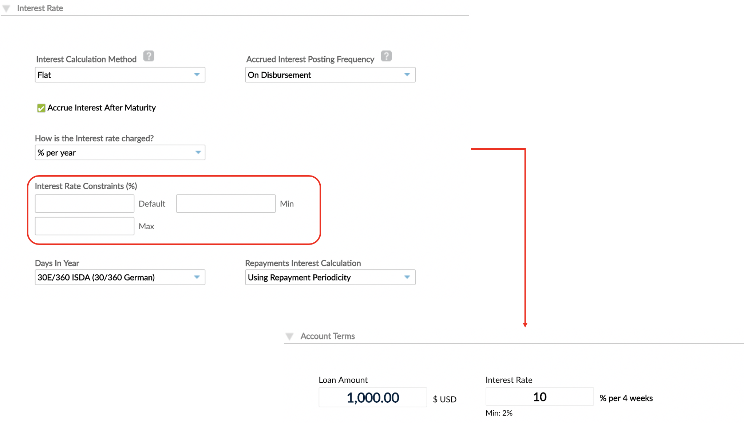Open help for Accrued Interest Posting Frequency
The width and height of the screenshot is (744, 423).
coord(387,56)
